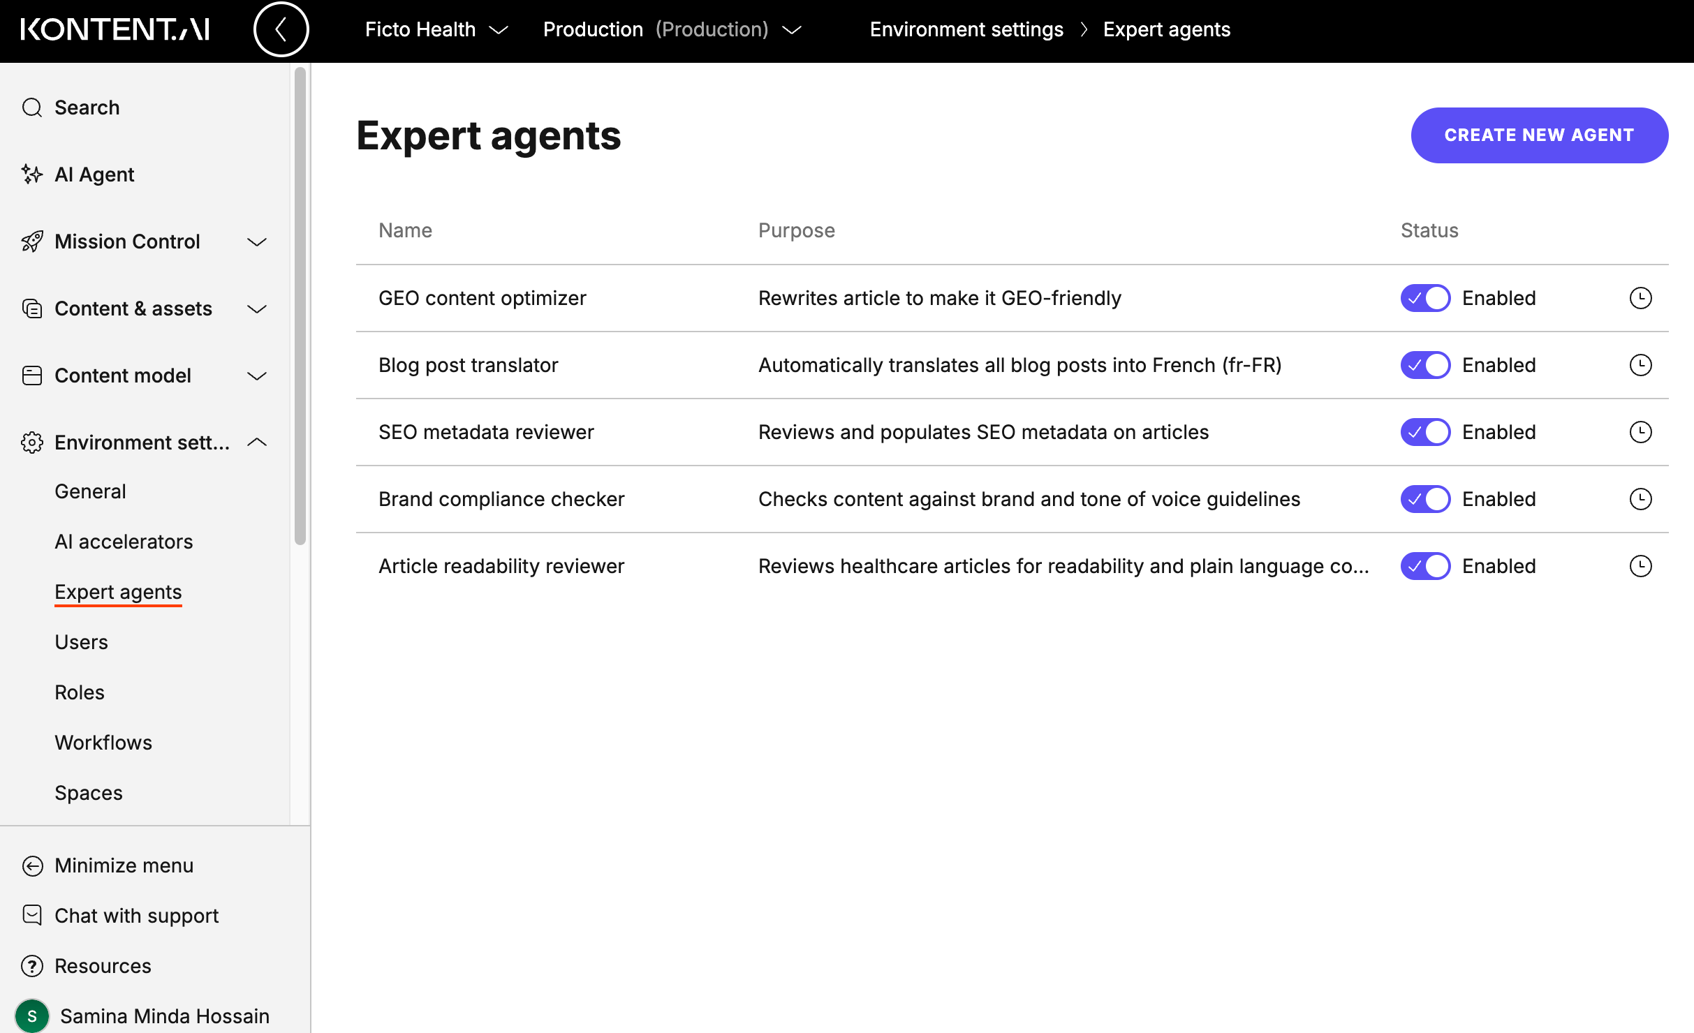Open Search from the sidebar magnifier icon

tap(31, 107)
